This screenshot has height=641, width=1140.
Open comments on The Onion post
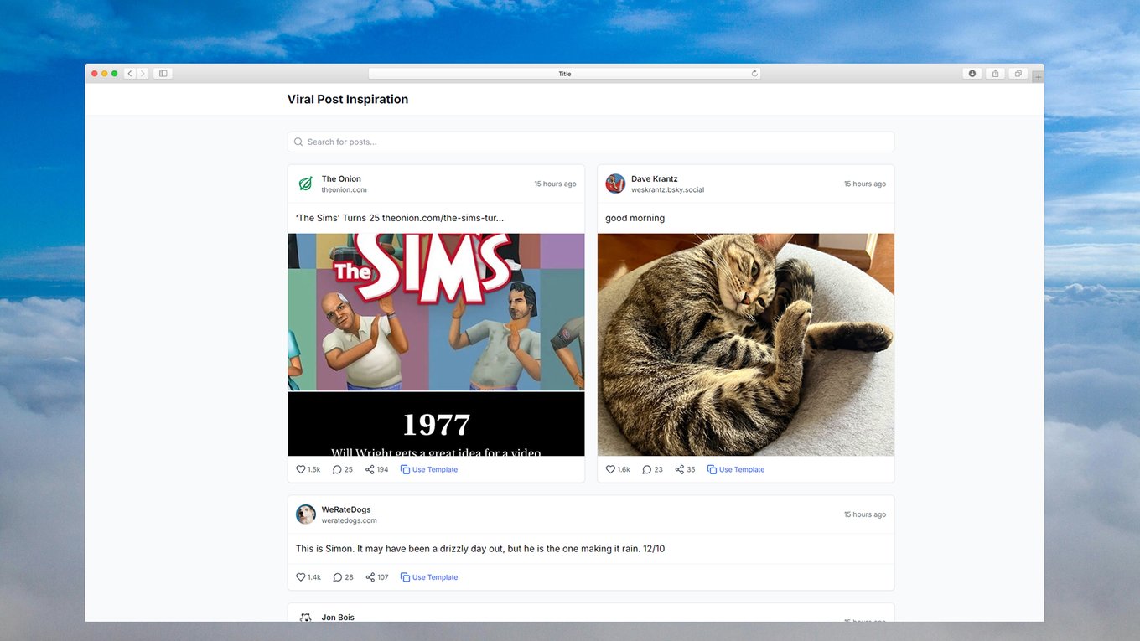[x=337, y=469]
